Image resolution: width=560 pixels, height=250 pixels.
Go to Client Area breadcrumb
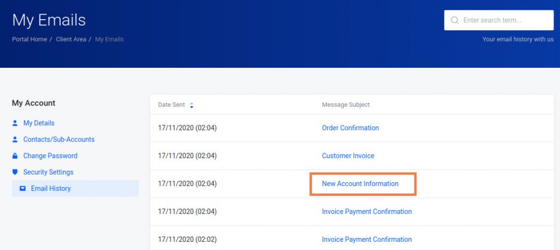(71, 39)
